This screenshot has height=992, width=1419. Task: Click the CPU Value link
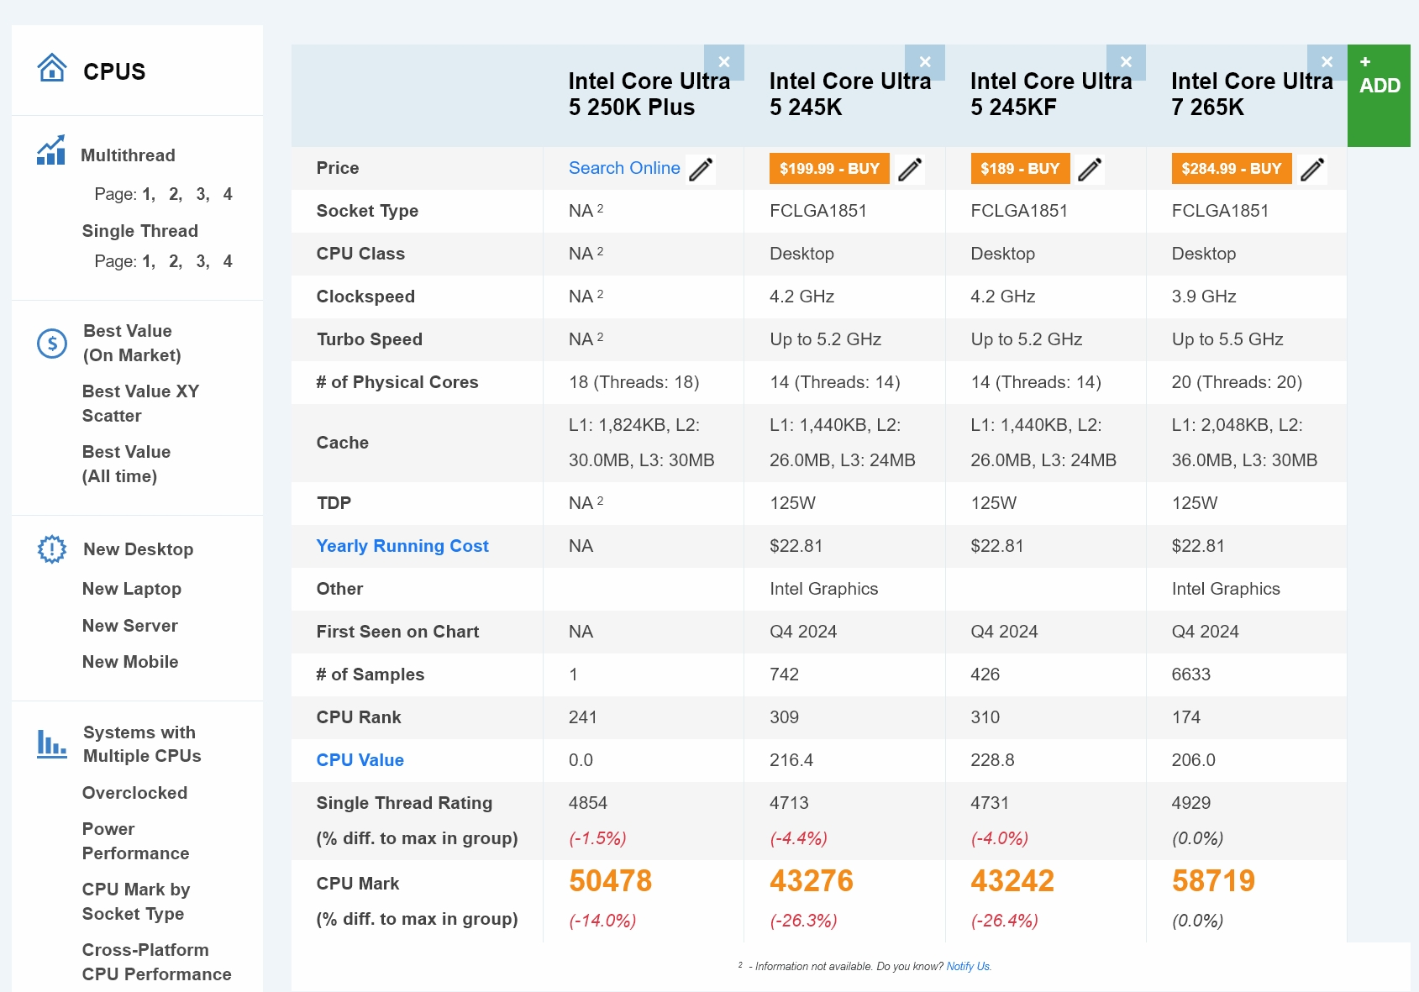coord(360,760)
